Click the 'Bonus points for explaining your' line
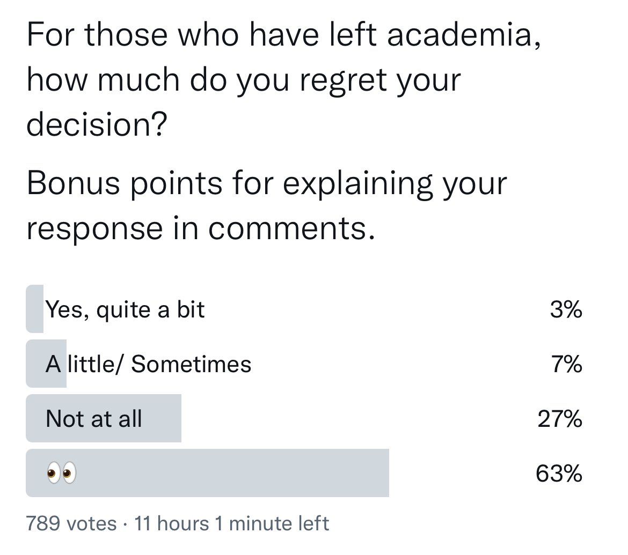This screenshot has width=628, height=555. [267, 183]
